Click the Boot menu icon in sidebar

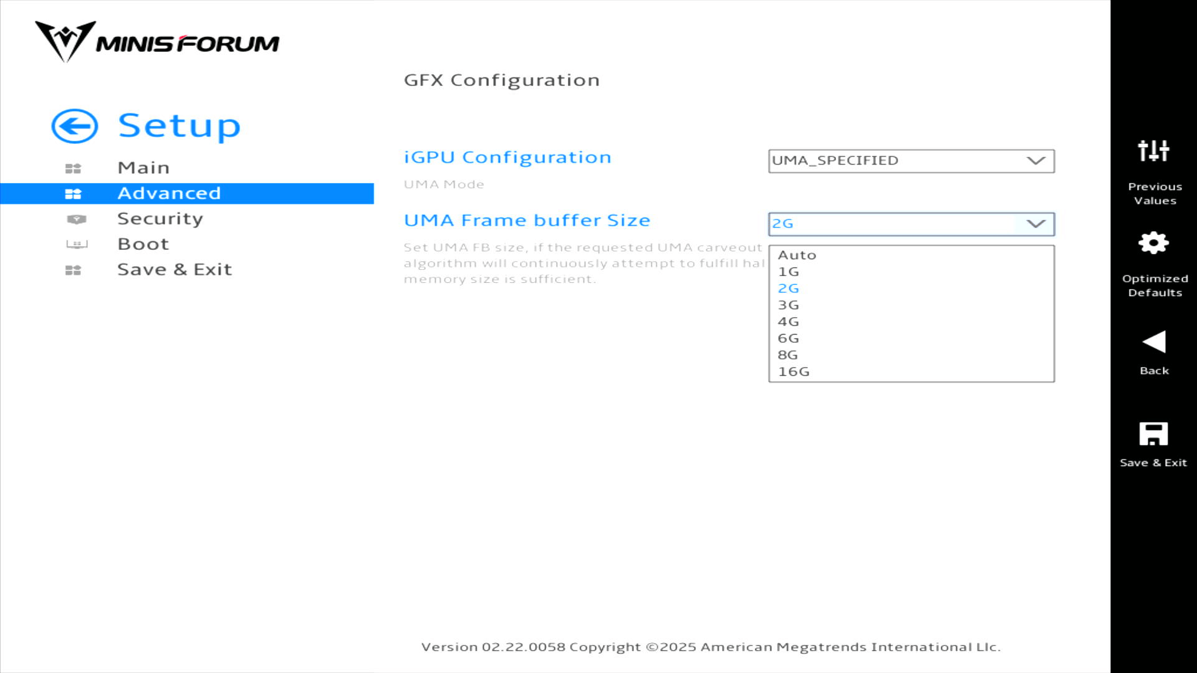click(76, 244)
